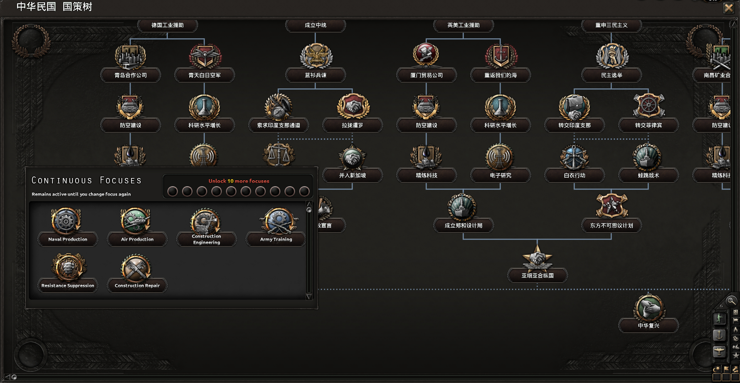Click the "Continuous Focuses" heading text
This screenshot has width=740, height=383.
click(x=86, y=180)
